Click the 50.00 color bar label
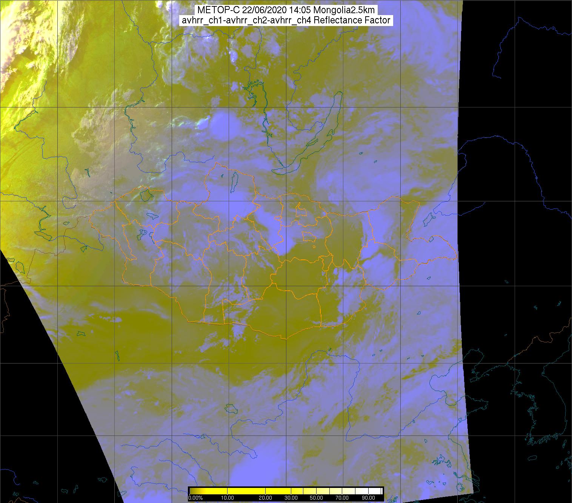Image resolution: width=572 pixels, height=503 pixels. pyautogui.click(x=316, y=498)
